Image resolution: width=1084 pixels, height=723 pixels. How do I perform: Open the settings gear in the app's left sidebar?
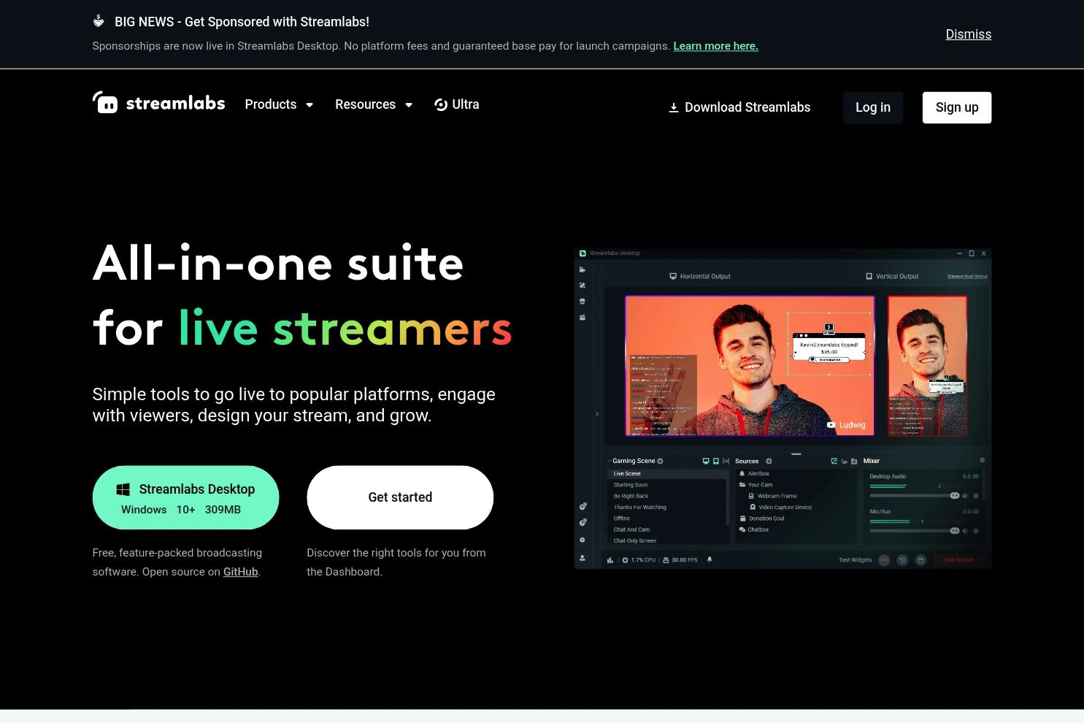click(x=583, y=540)
